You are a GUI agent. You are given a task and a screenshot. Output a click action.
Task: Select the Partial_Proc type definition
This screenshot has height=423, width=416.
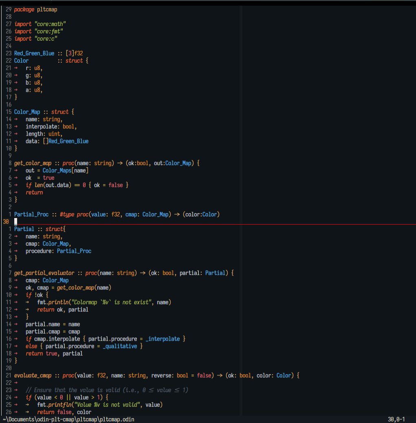31,214
